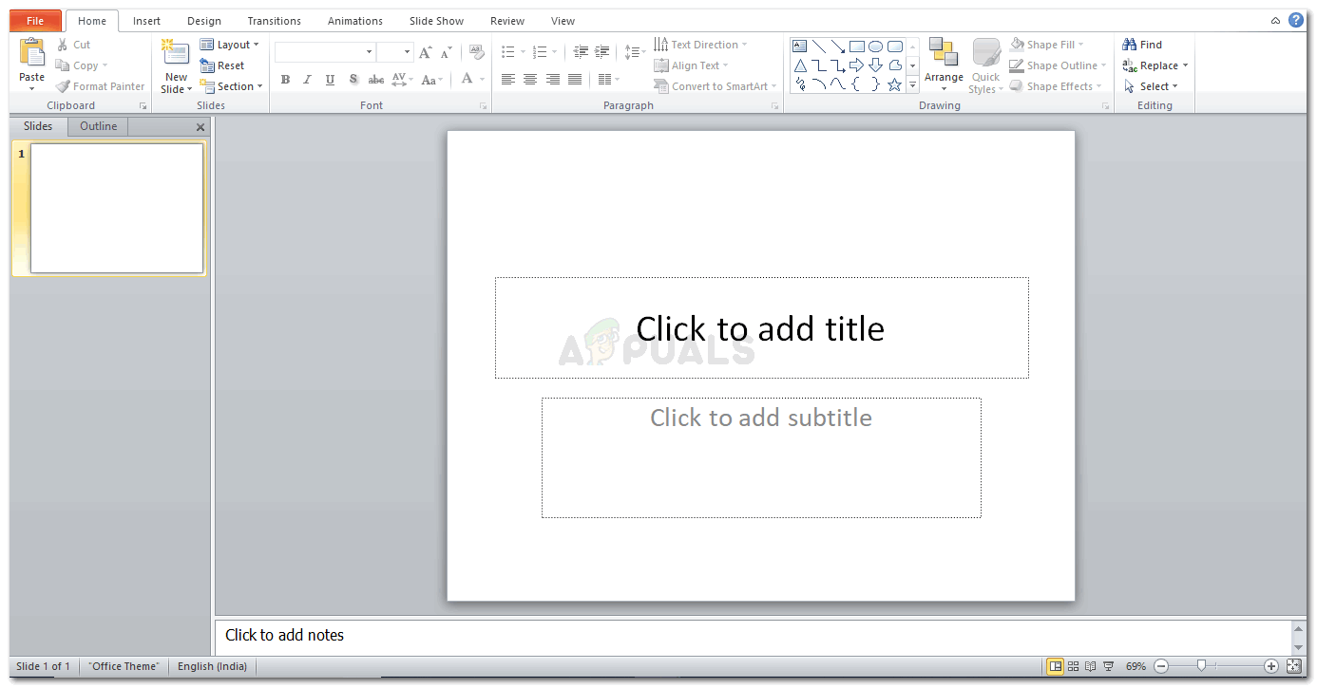Switch to Slide Sorter view
Screen dimensions: 1317x688
click(1073, 666)
